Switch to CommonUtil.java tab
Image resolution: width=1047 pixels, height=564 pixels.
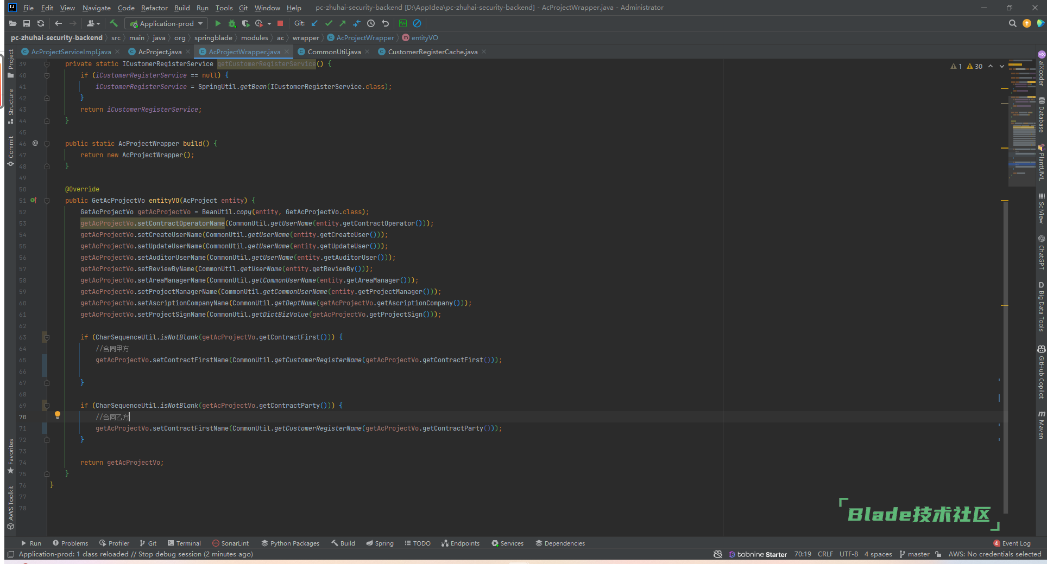tap(334, 52)
